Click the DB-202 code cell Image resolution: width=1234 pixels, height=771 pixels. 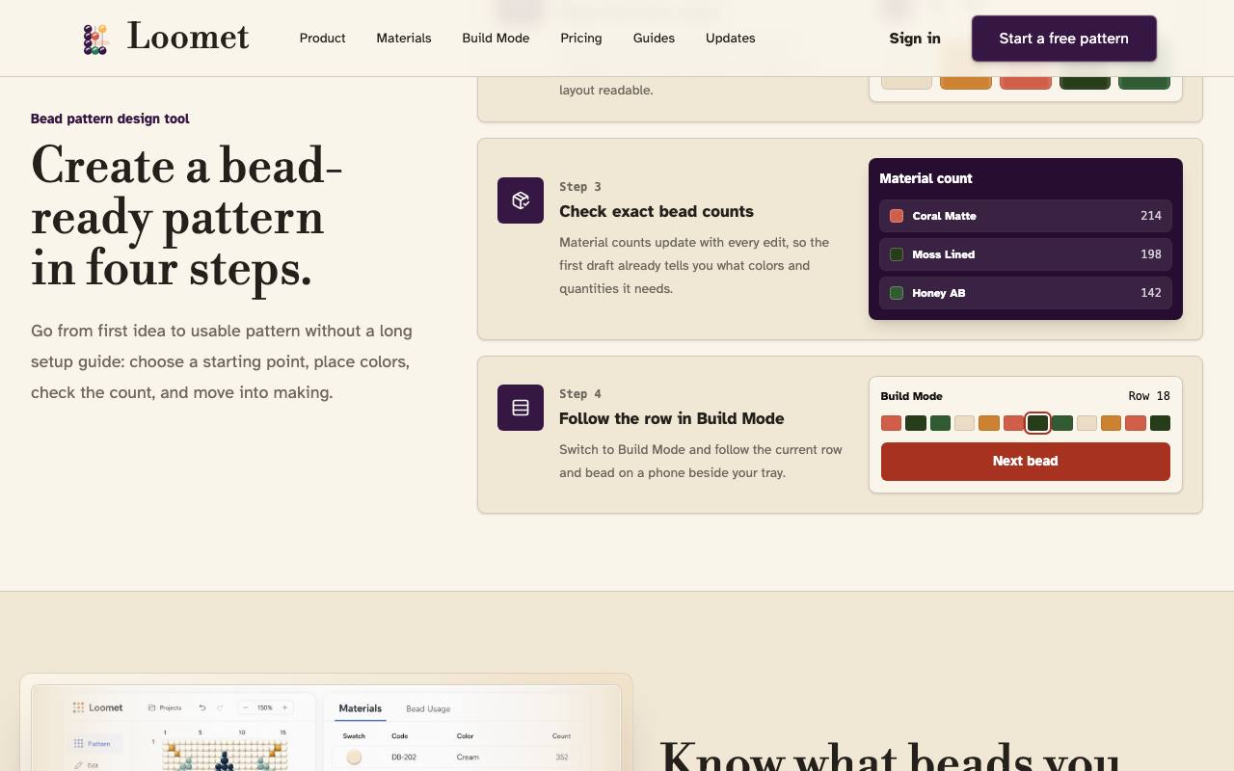(x=404, y=758)
